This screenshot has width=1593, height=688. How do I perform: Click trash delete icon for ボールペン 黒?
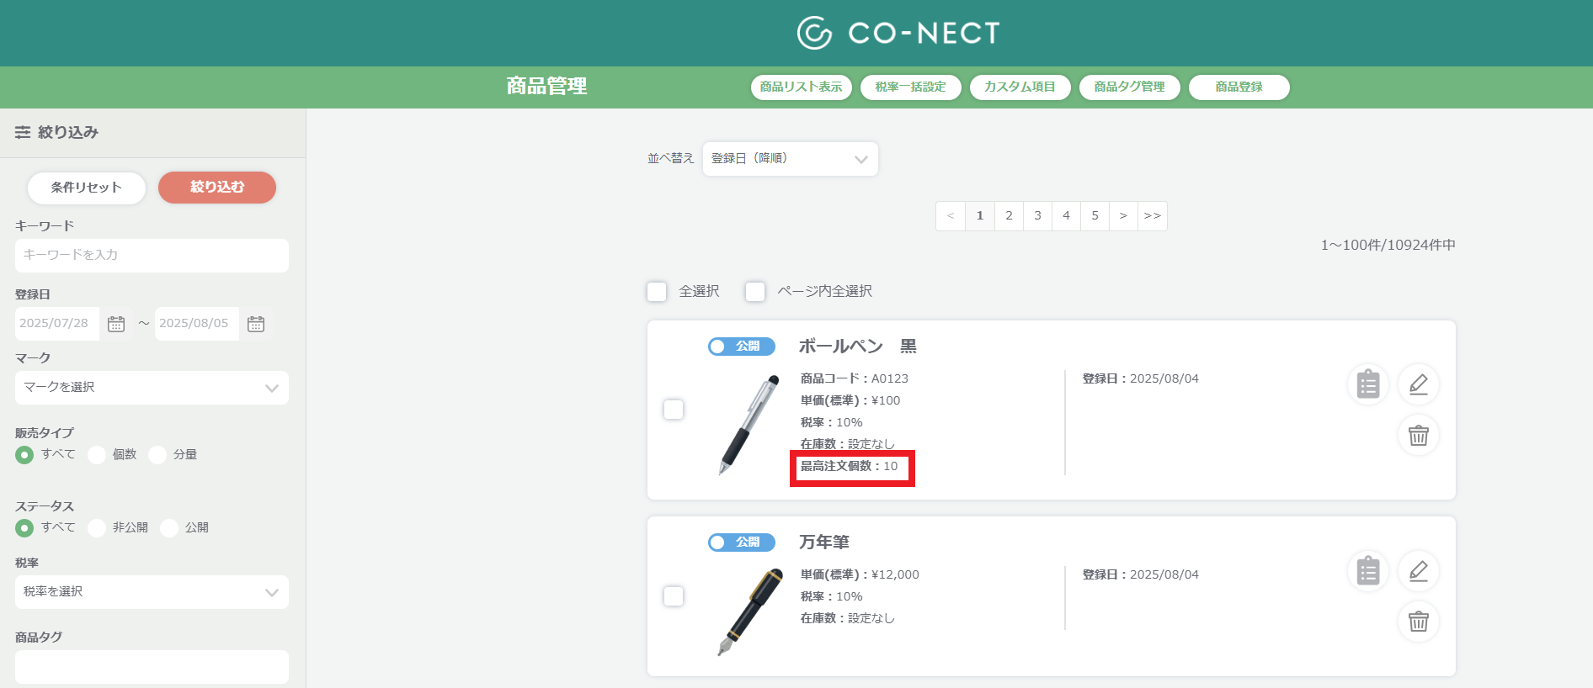tap(1419, 435)
